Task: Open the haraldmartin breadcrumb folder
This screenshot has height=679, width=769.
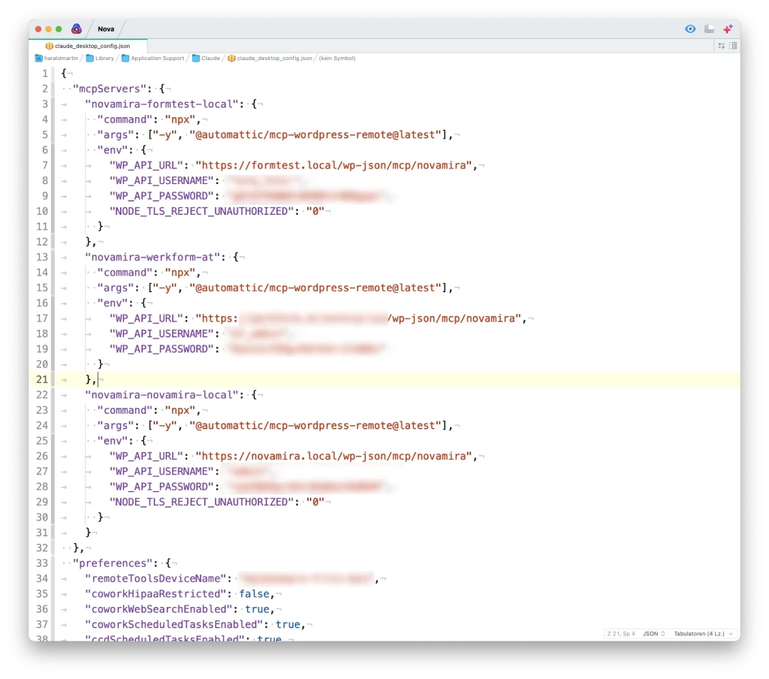Action: (x=56, y=58)
